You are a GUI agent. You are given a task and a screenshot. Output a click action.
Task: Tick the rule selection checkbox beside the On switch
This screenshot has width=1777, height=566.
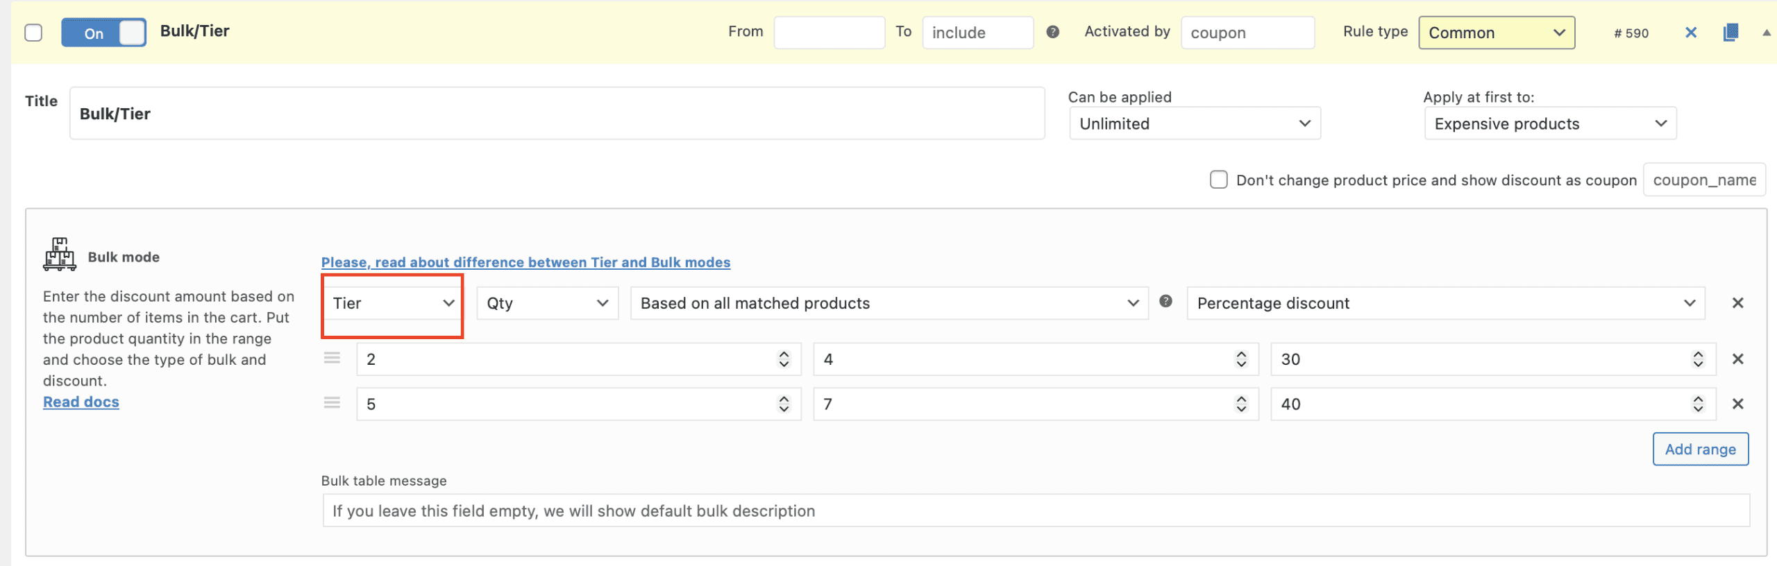click(33, 33)
